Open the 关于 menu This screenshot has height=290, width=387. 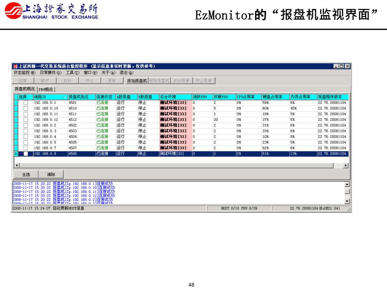(108, 73)
